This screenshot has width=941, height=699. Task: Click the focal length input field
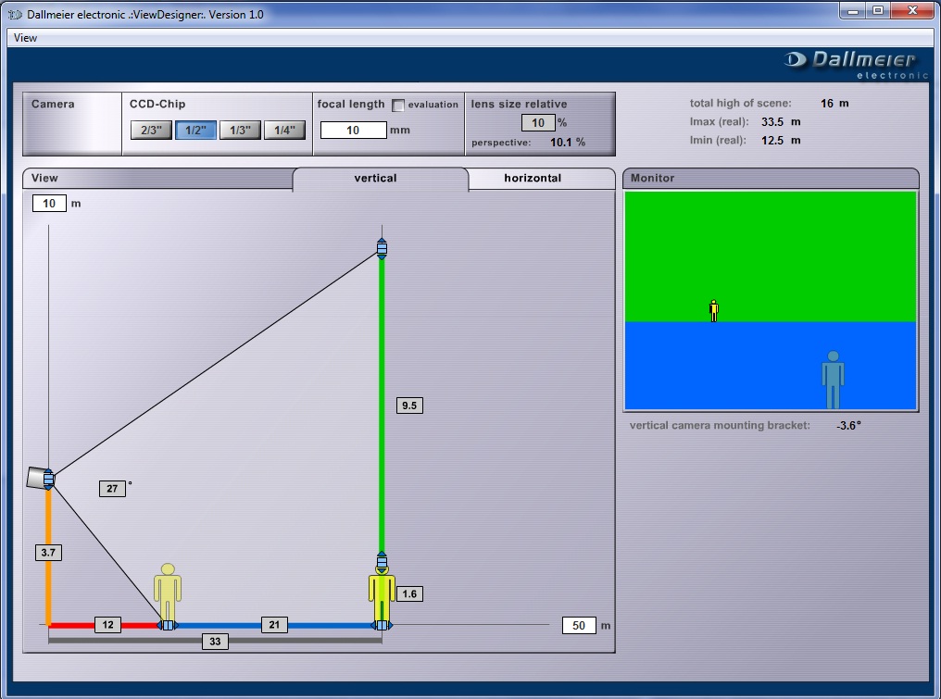click(353, 131)
